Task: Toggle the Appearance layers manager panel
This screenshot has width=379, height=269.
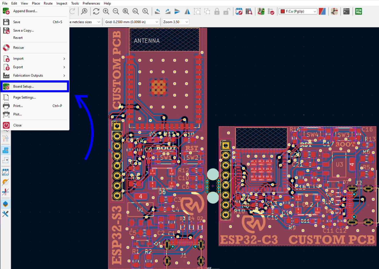Action: coord(5,204)
